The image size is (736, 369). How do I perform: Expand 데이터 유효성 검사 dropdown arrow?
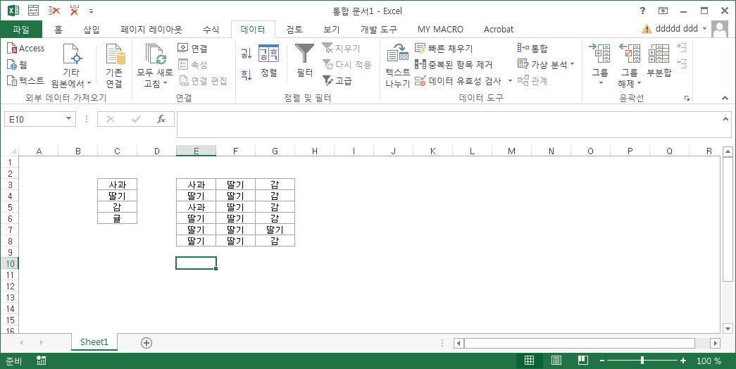tap(510, 80)
